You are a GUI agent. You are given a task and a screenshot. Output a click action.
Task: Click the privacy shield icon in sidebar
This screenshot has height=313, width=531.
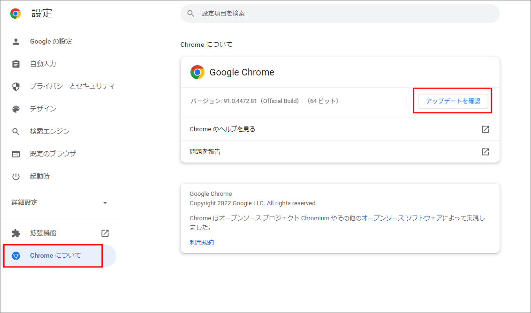tap(16, 87)
